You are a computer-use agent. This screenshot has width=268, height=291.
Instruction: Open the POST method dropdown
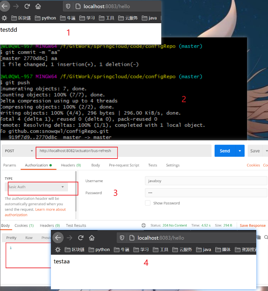pos(19,151)
